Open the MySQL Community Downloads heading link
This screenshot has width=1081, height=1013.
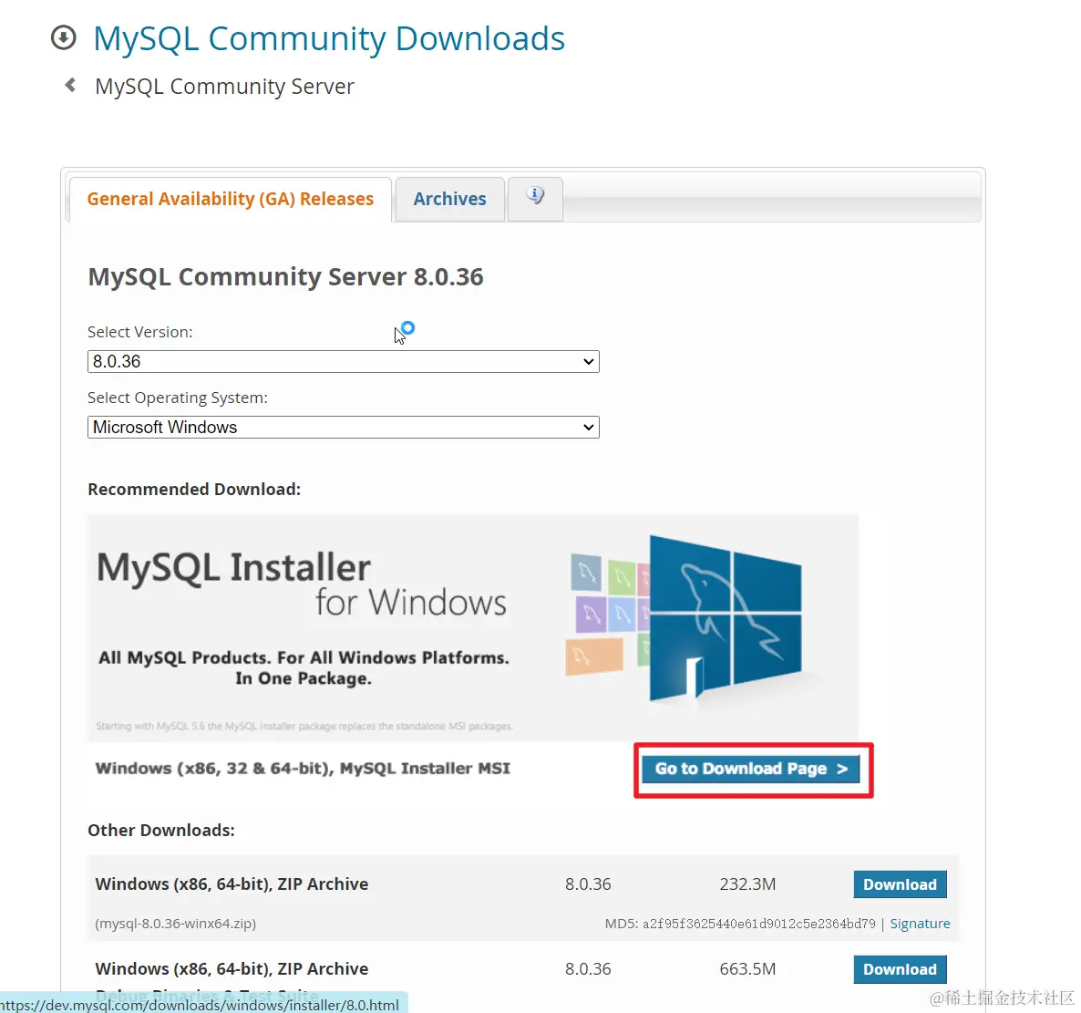(x=329, y=38)
